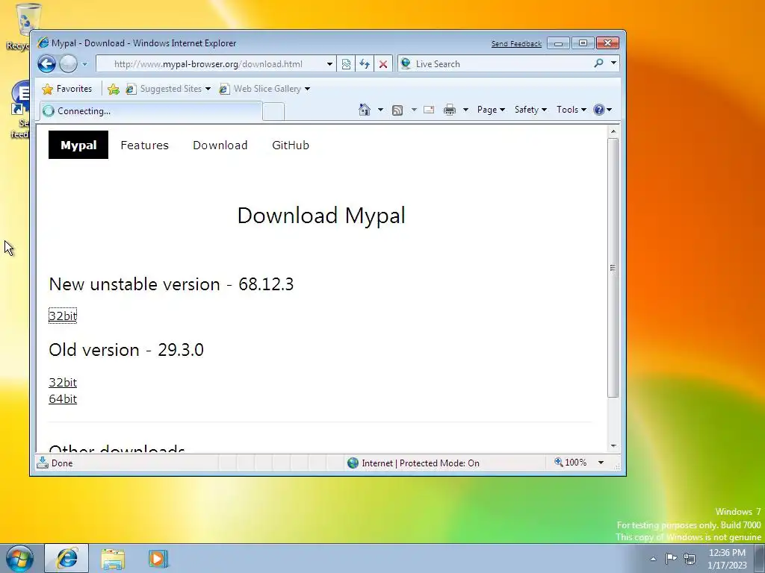Open the Safety menu
Viewport: 765px width, 573px height.
tap(531, 110)
